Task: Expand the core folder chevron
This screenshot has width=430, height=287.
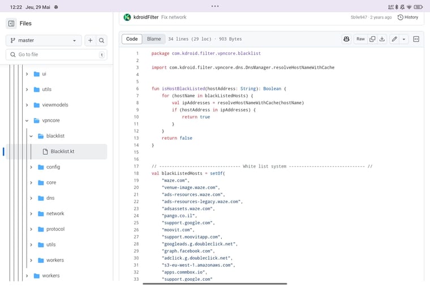Action: [x=31, y=182]
